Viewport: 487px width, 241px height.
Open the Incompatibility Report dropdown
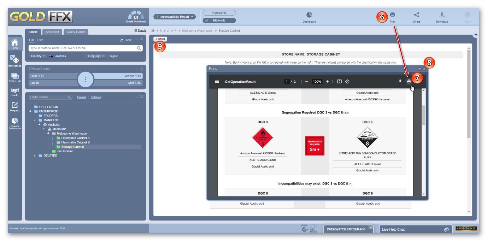tap(175, 16)
